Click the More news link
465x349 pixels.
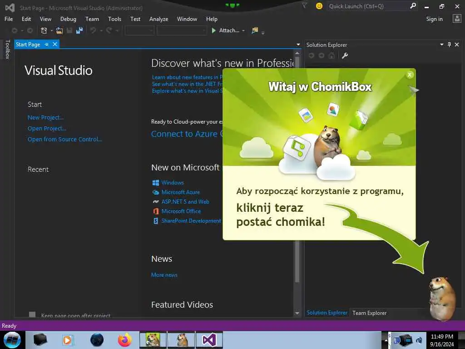(x=164, y=275)
